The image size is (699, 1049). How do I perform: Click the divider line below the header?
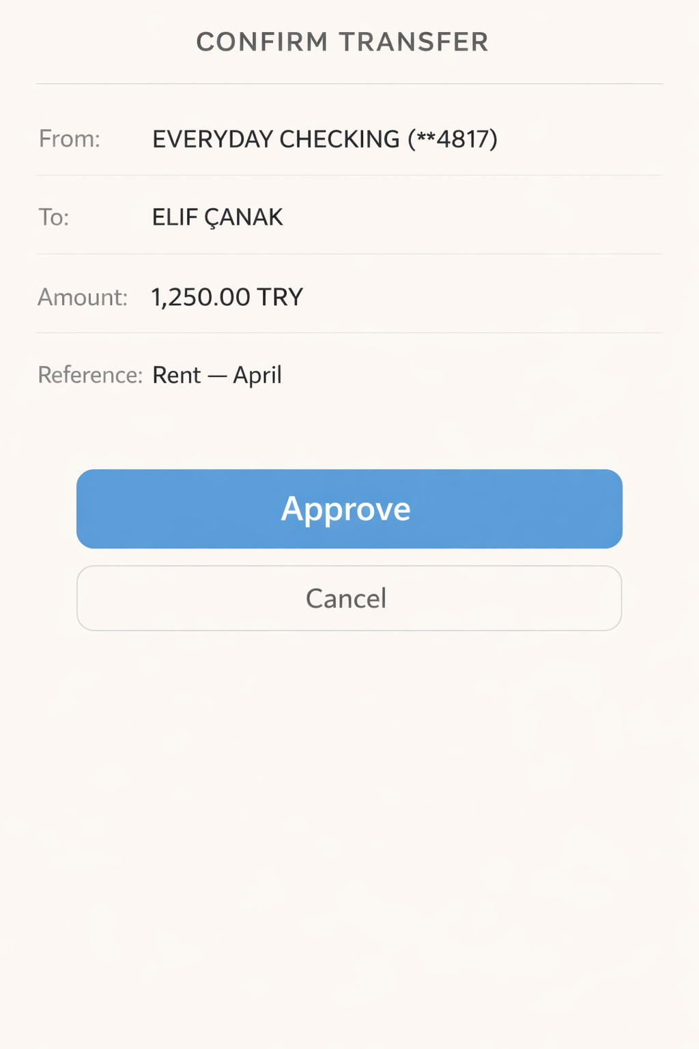[349, 84]
